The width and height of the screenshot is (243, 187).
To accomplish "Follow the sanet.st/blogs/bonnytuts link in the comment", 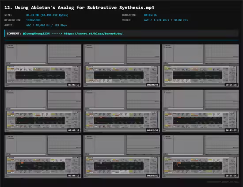I will point(93,34).
